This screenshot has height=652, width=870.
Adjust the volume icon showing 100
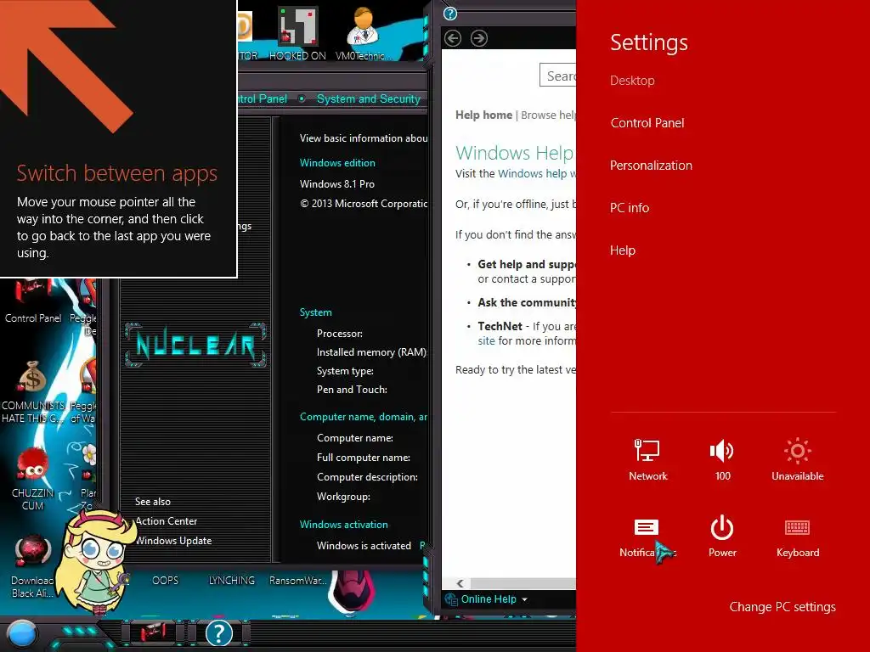722,459
